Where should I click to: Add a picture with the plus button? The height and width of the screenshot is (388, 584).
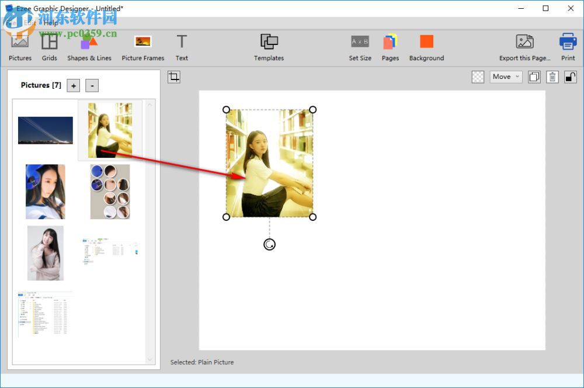[x=73, y=85]
